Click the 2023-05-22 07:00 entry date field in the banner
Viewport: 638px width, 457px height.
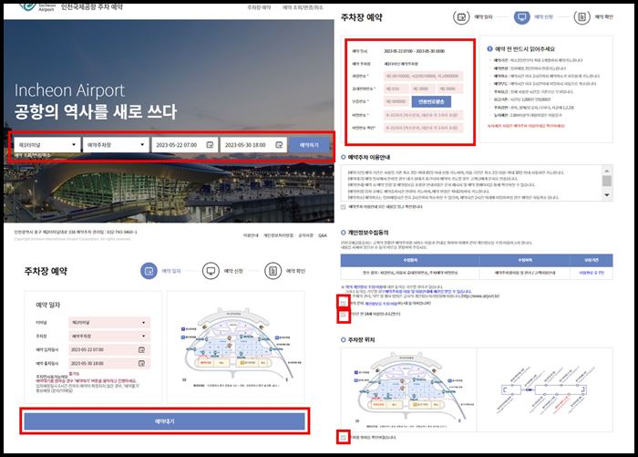[184, 145]
